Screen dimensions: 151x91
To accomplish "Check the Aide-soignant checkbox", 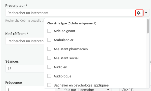I will (49, 31).
